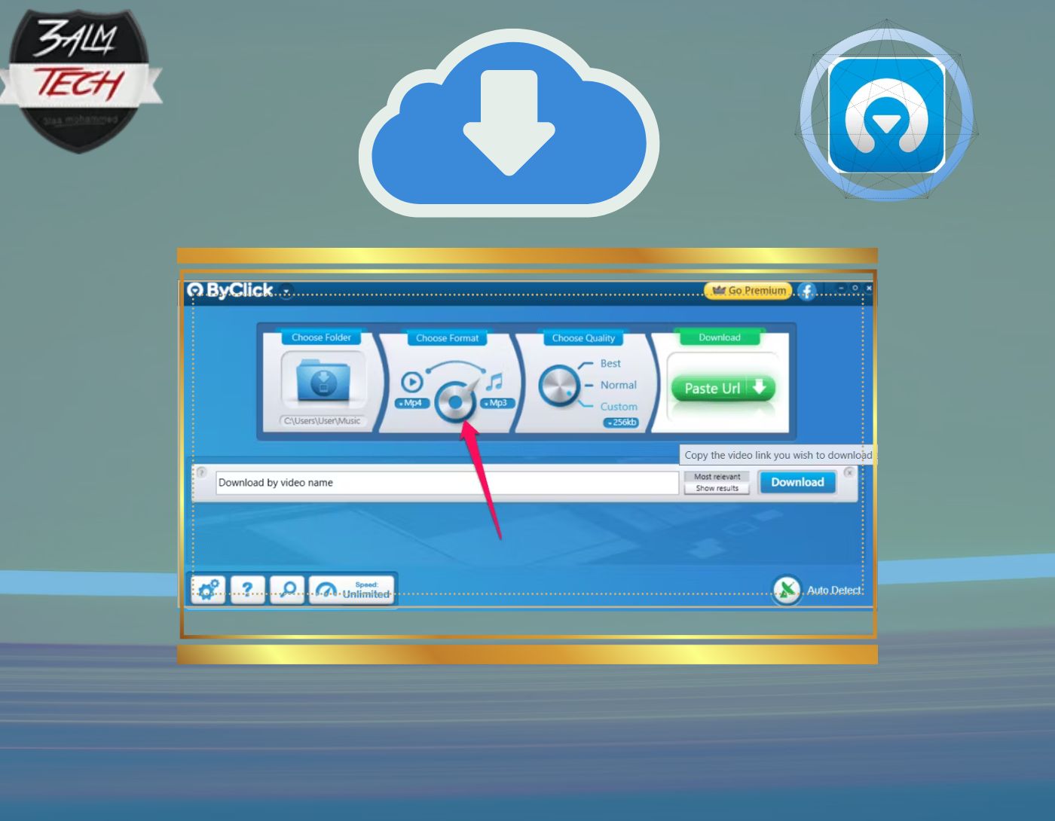Click the Choose Folder tab label
1055x821 pixels.
321,337
